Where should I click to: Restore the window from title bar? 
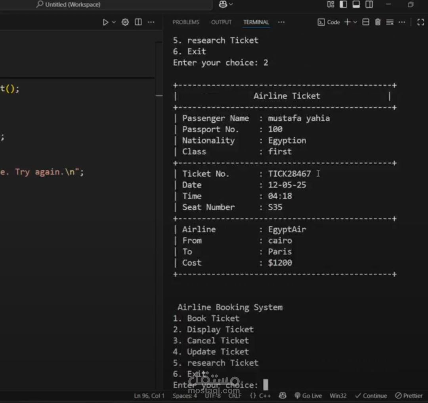tap(411, 4)
